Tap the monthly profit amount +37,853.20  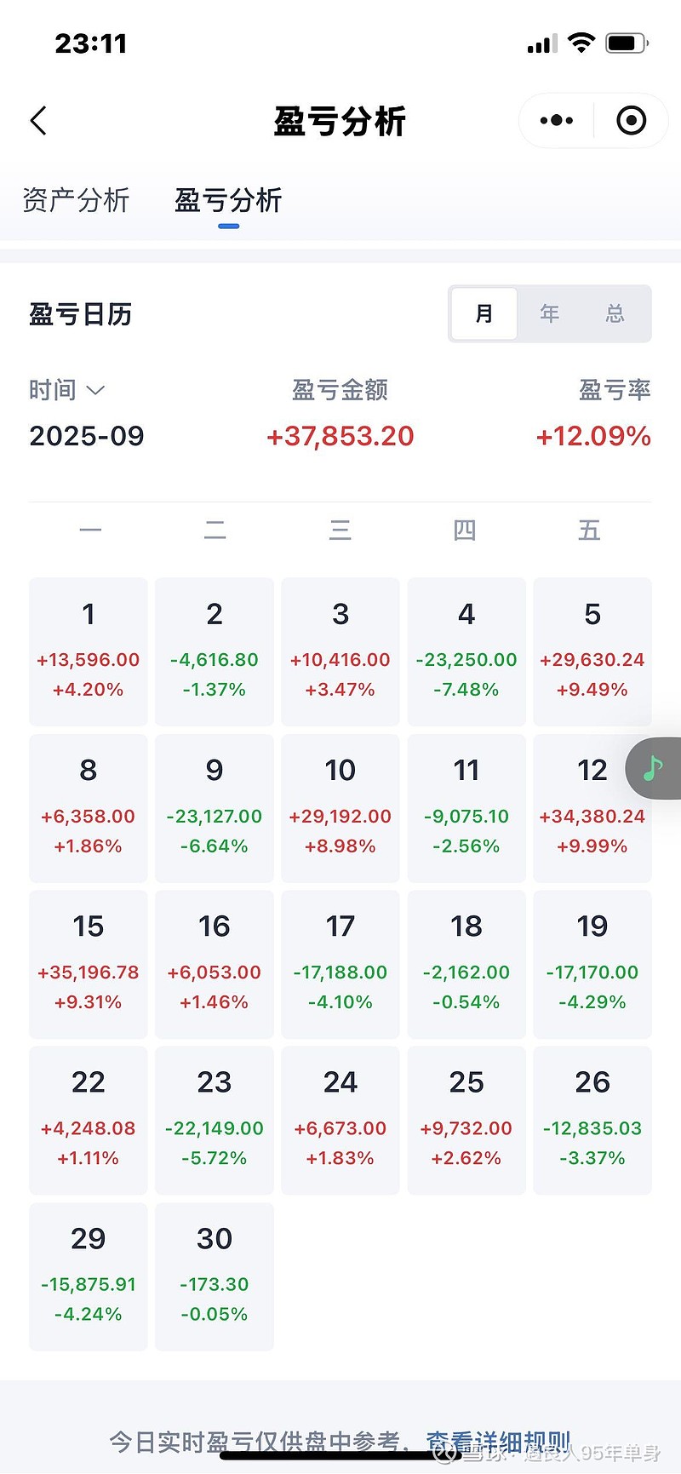pyautogui.click(x=340, y=436)
